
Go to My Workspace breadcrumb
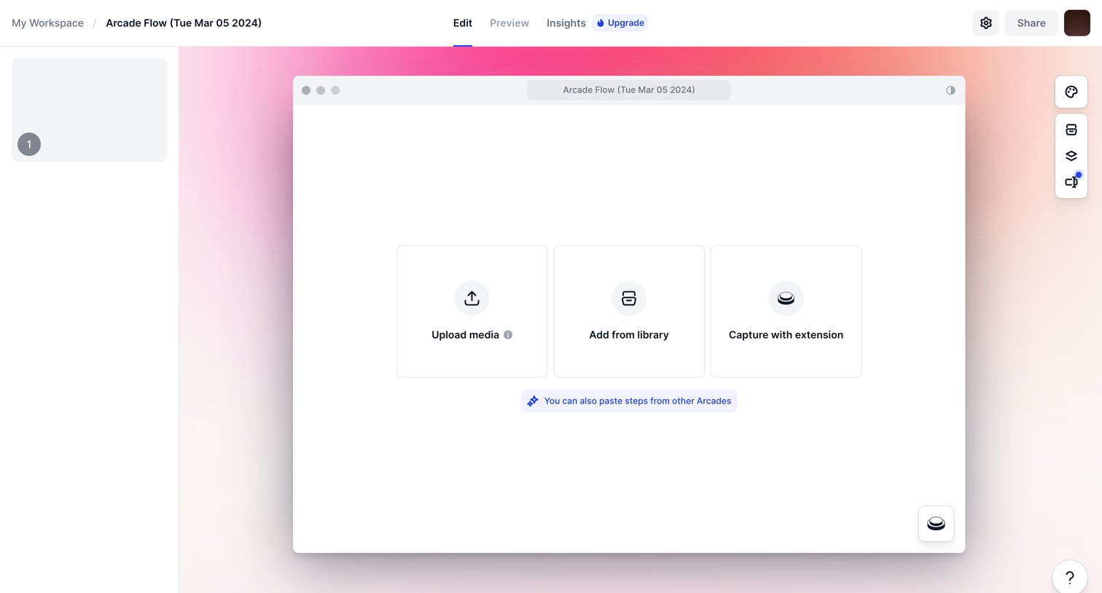[47, 23]
